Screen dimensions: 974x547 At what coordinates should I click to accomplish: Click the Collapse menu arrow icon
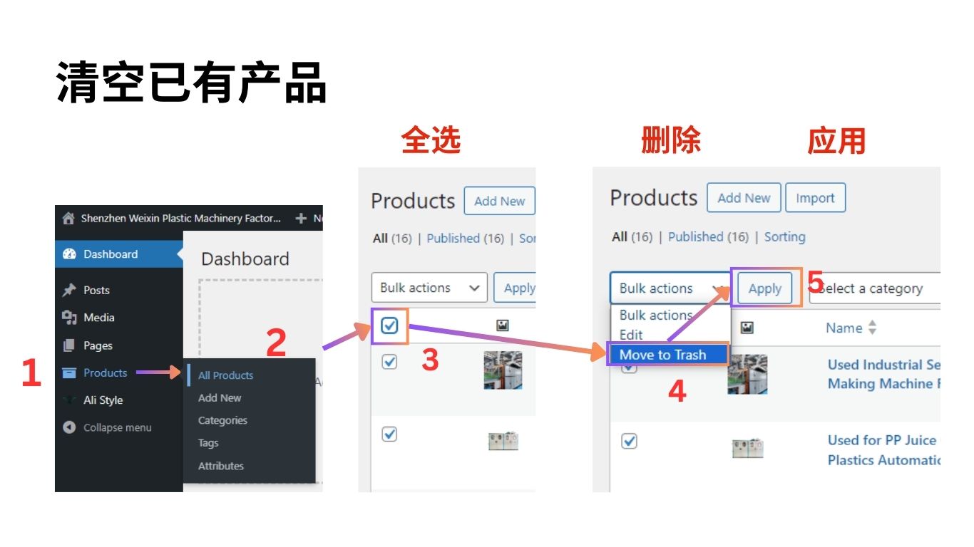coord(69,427)
